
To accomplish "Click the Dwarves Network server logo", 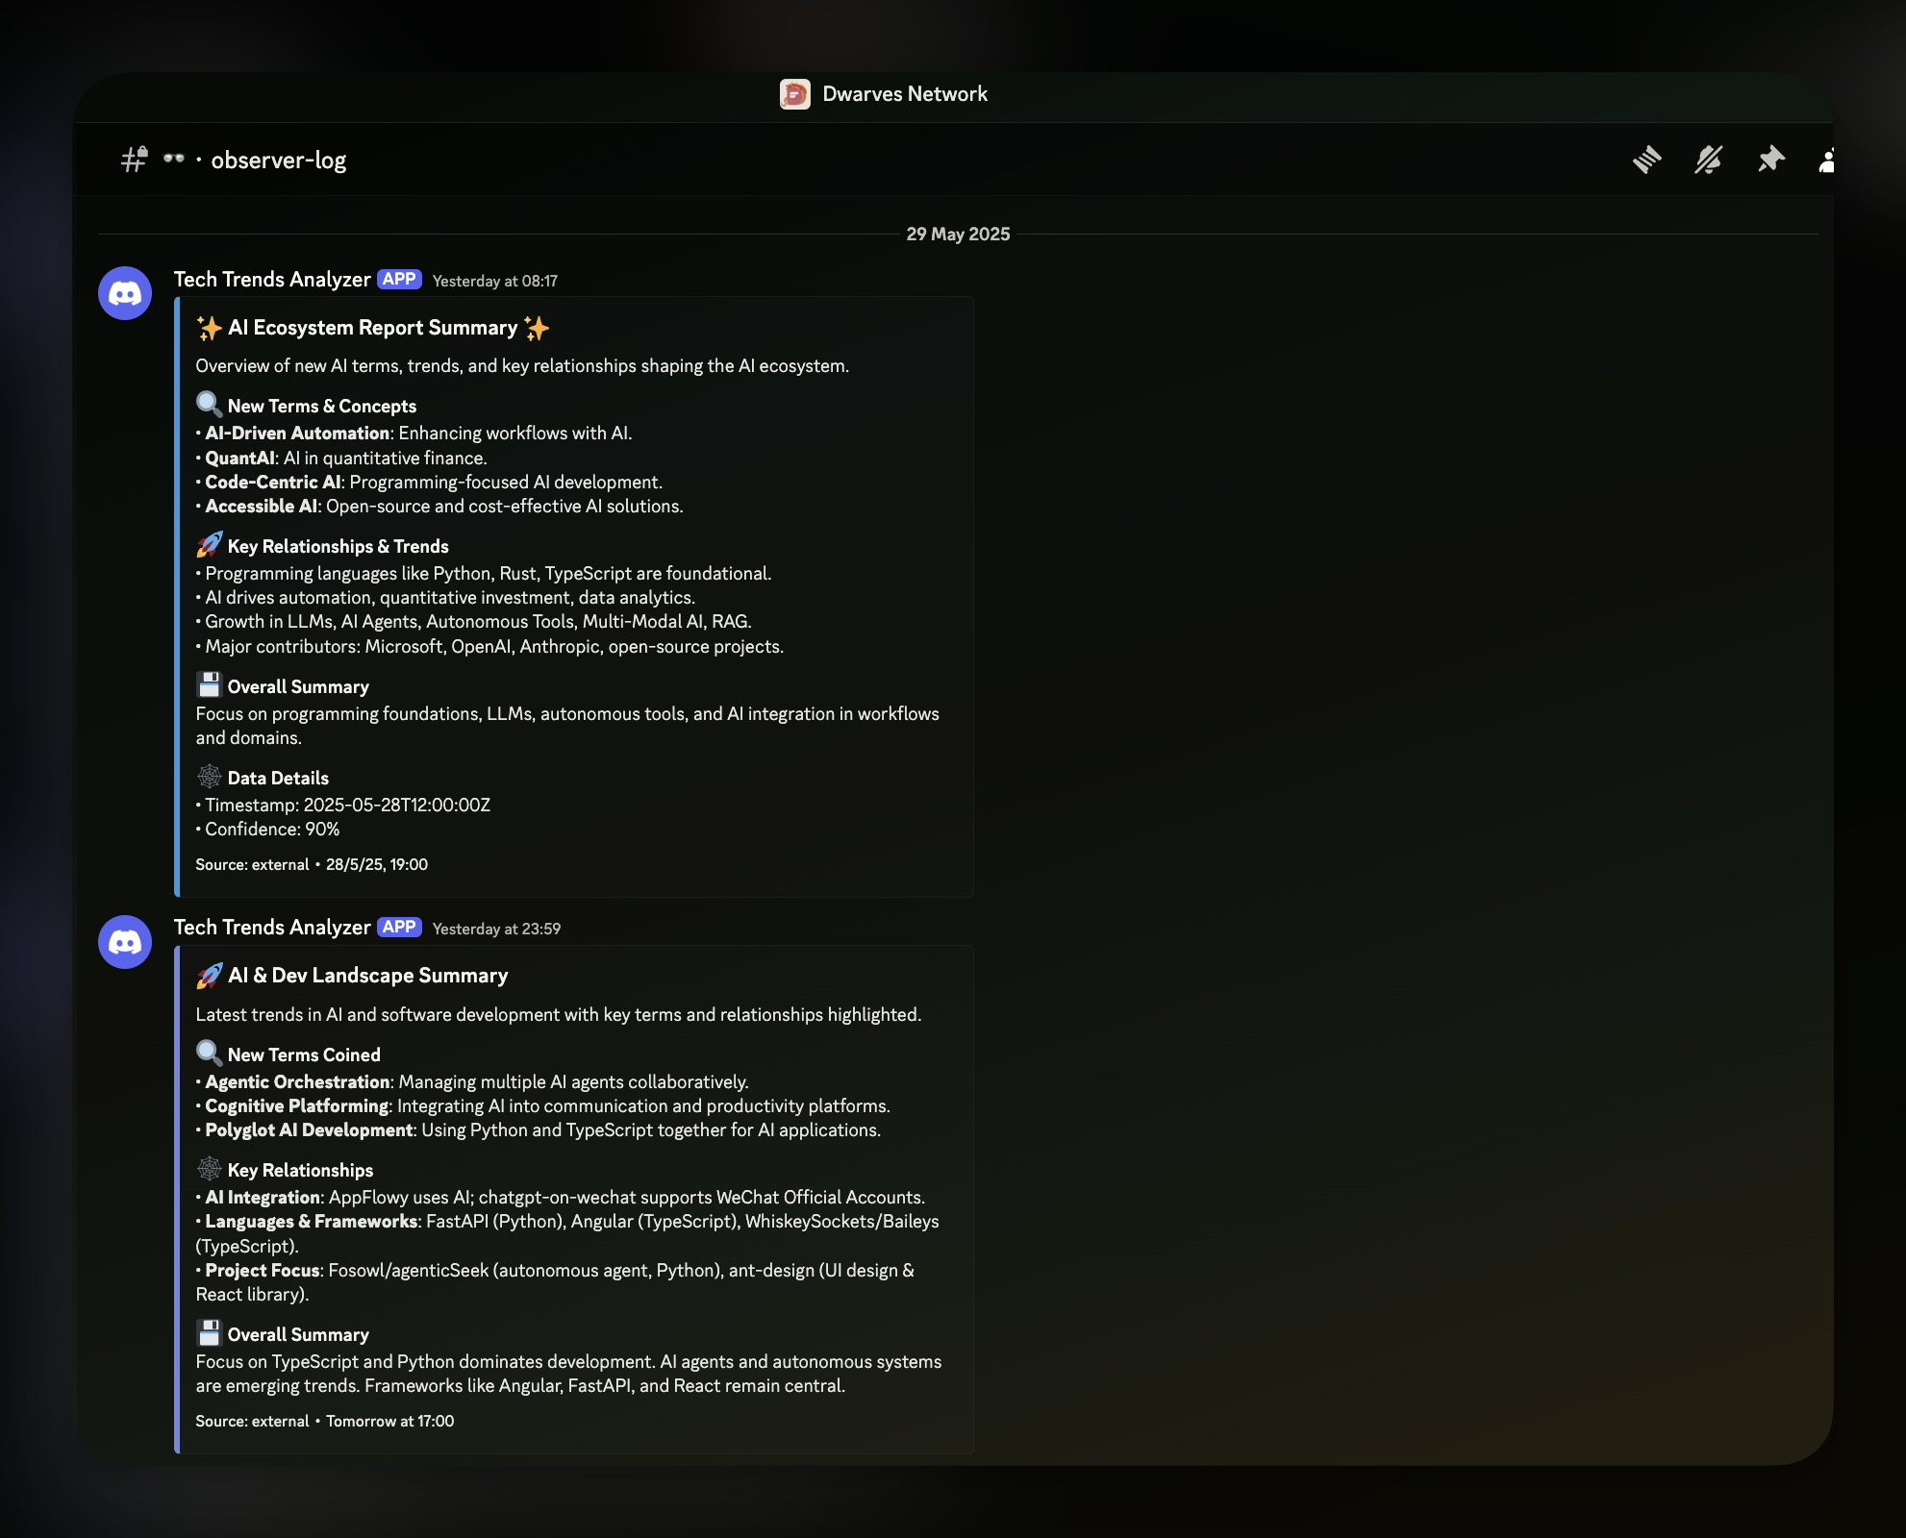I will tap(795, 94).
